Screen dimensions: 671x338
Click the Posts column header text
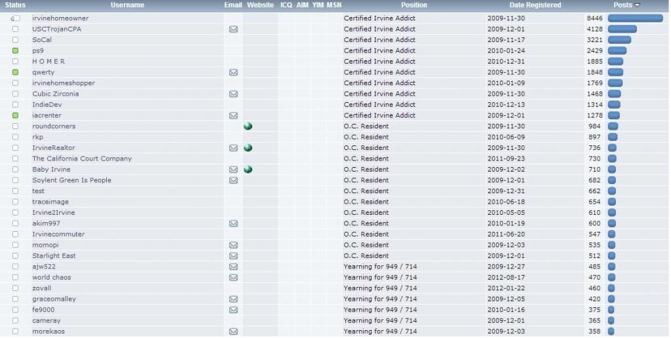[x=623, y=5]
